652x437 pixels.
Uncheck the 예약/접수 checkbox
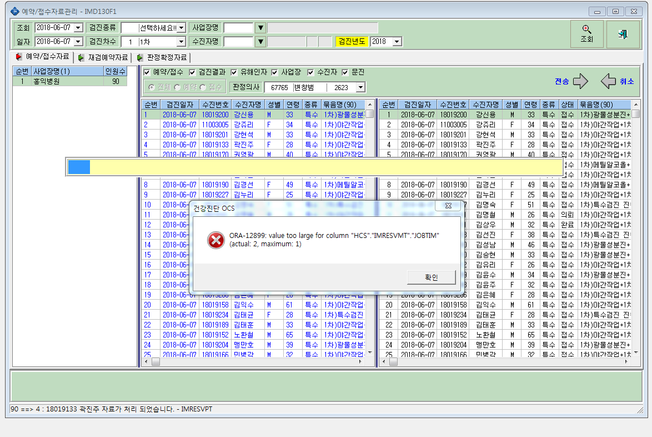point(147,72)
